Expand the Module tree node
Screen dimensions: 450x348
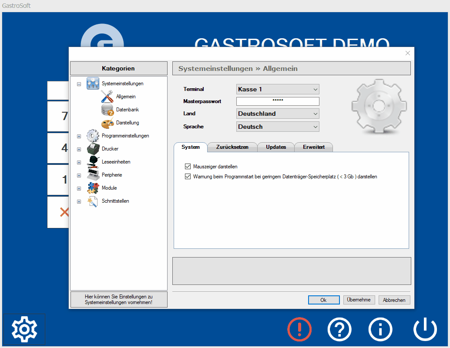coord(79,188)
